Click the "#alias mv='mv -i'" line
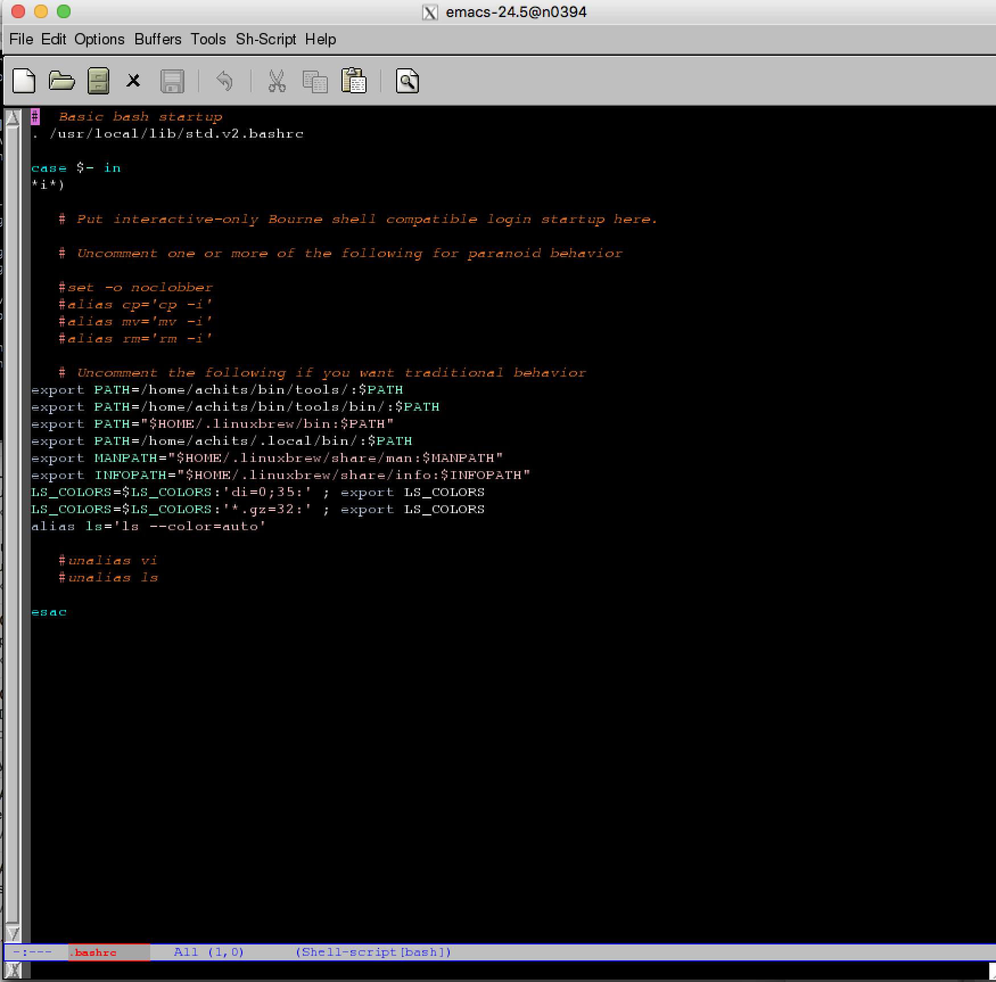 tap(135, 321)
